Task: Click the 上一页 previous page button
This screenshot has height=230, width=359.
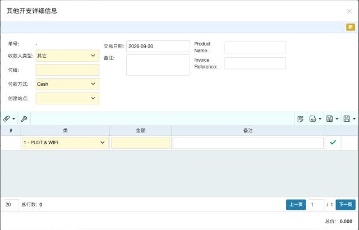Action: [296, 205]
